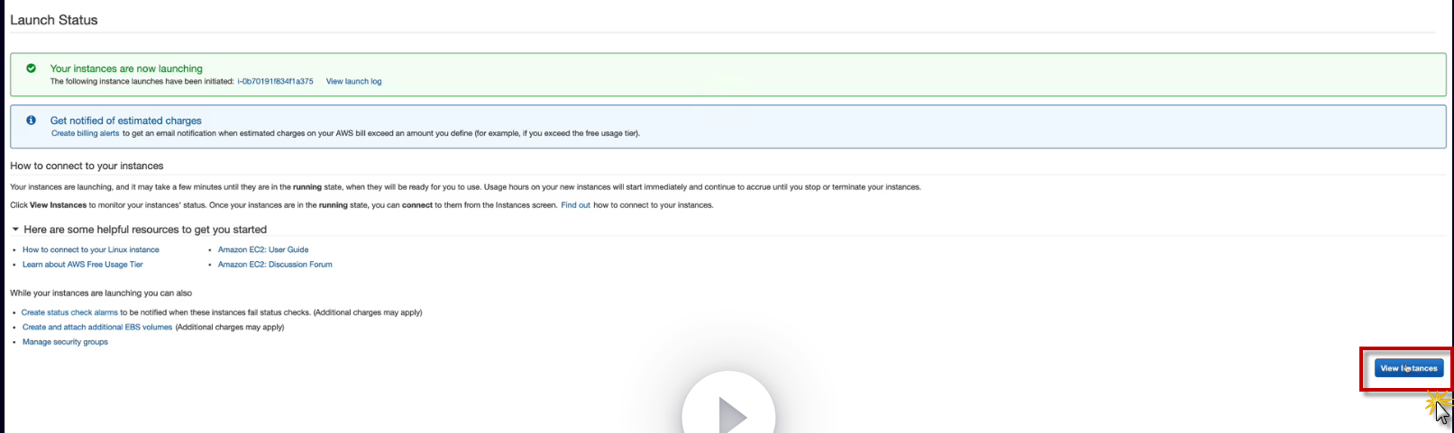Viewport: 1454px width, 433px height.
Task: Open the launched instance ID link
Action: point(275,81)
